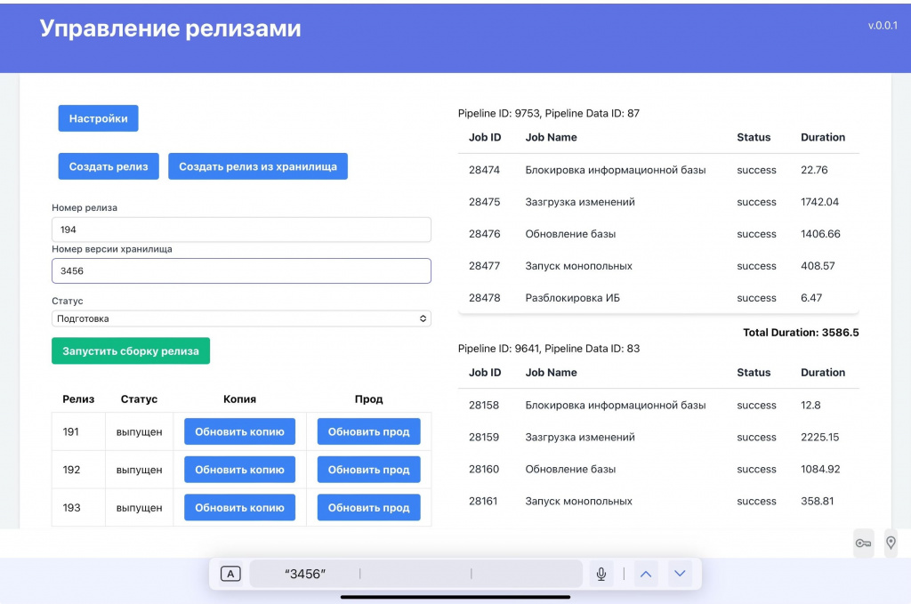This screenshot has height=604, width=911.
Task: Click Обновить копию for release 192
Action: 238,469
